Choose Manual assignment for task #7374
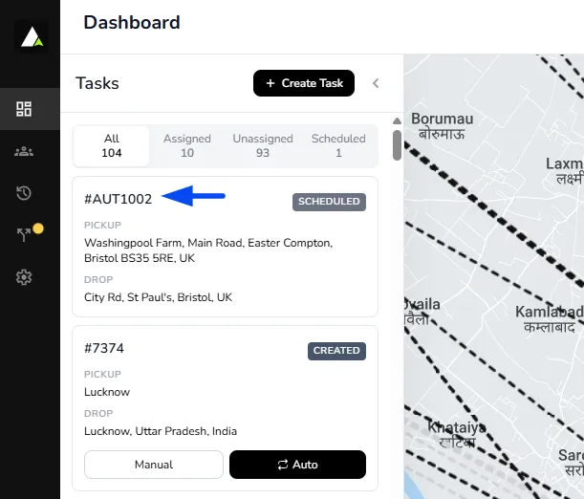This screenshot has width=584, height=499. [x=154, y=465]
